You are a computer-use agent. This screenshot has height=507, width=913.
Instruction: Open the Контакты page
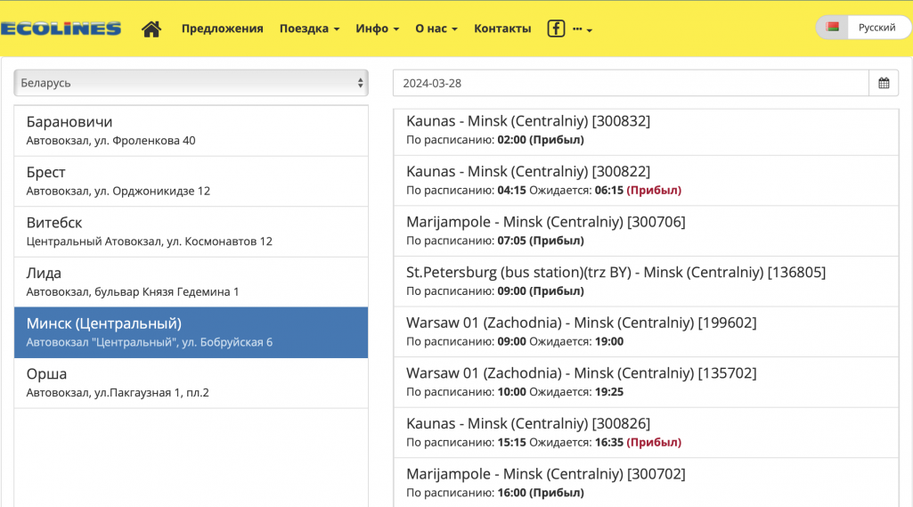click(502, 29)
